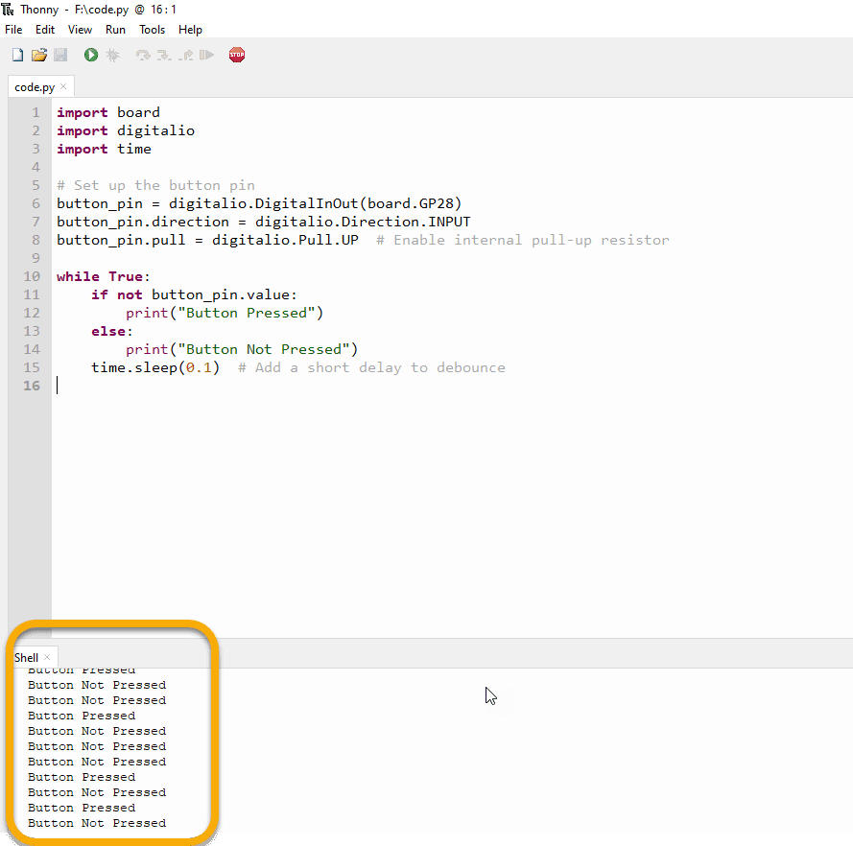Select the code.py editor tab
853x846 pixels.
point(34,87)
